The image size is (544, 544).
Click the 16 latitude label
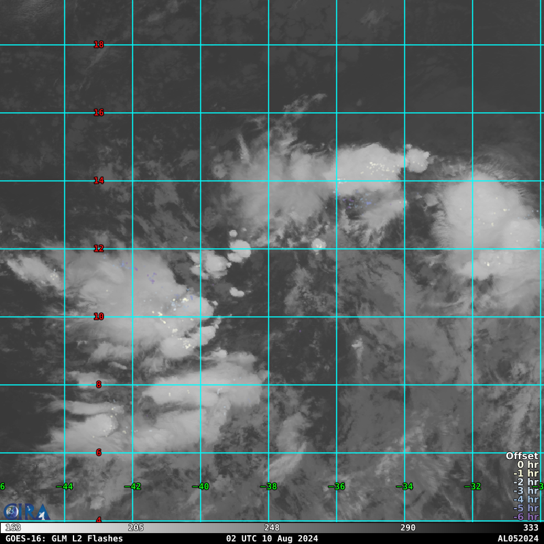coord(99,112)
